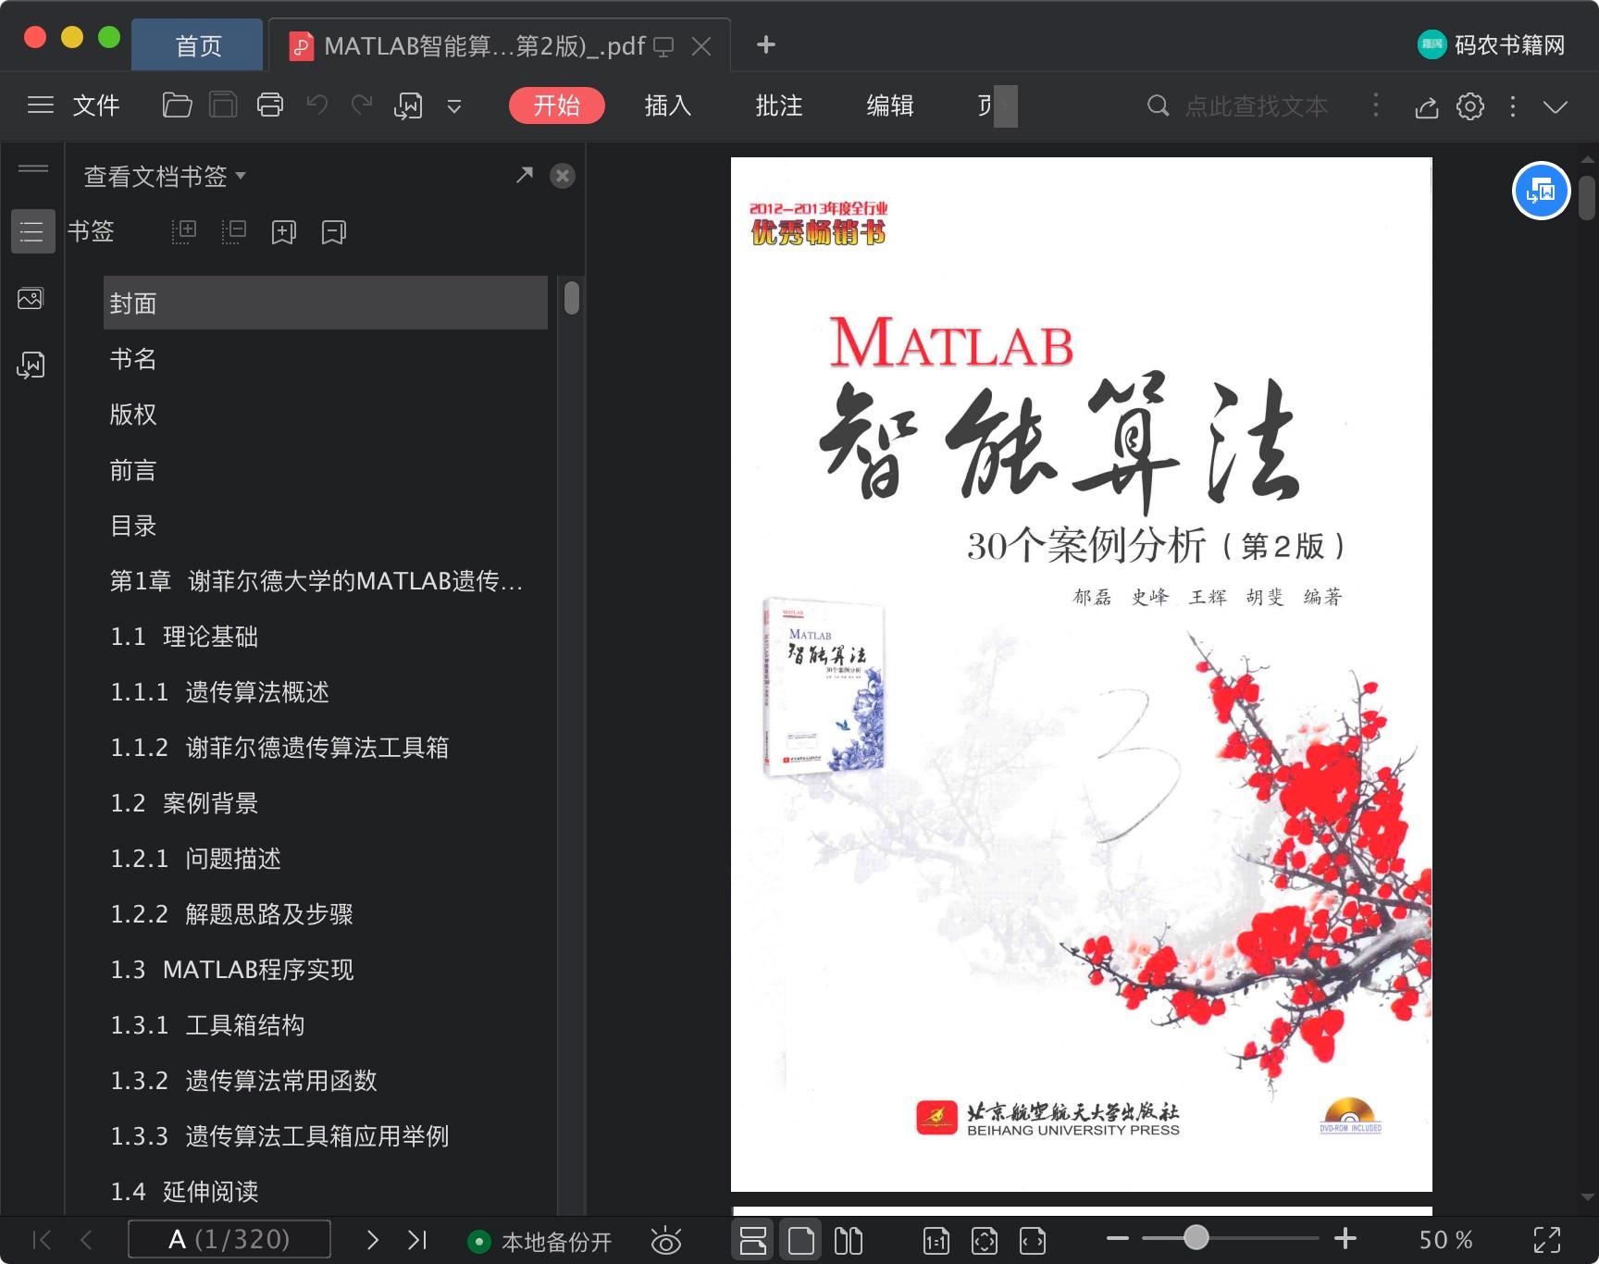
Task: Click the blue floating convert button
Action: pyautogui.click(x=1541, y=192)
